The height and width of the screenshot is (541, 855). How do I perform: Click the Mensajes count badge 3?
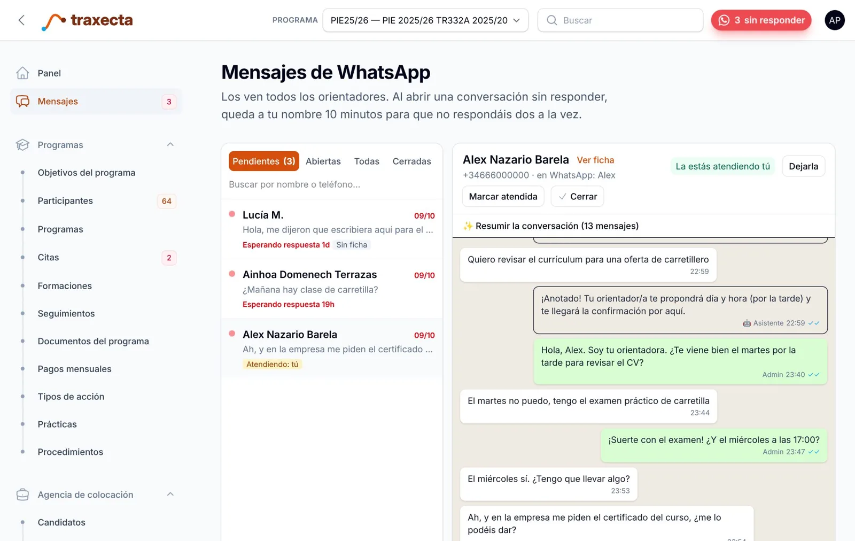[169, 102]
